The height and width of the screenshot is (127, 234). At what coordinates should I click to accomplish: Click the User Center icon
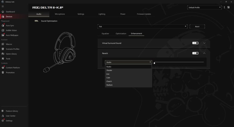[3, 116]
